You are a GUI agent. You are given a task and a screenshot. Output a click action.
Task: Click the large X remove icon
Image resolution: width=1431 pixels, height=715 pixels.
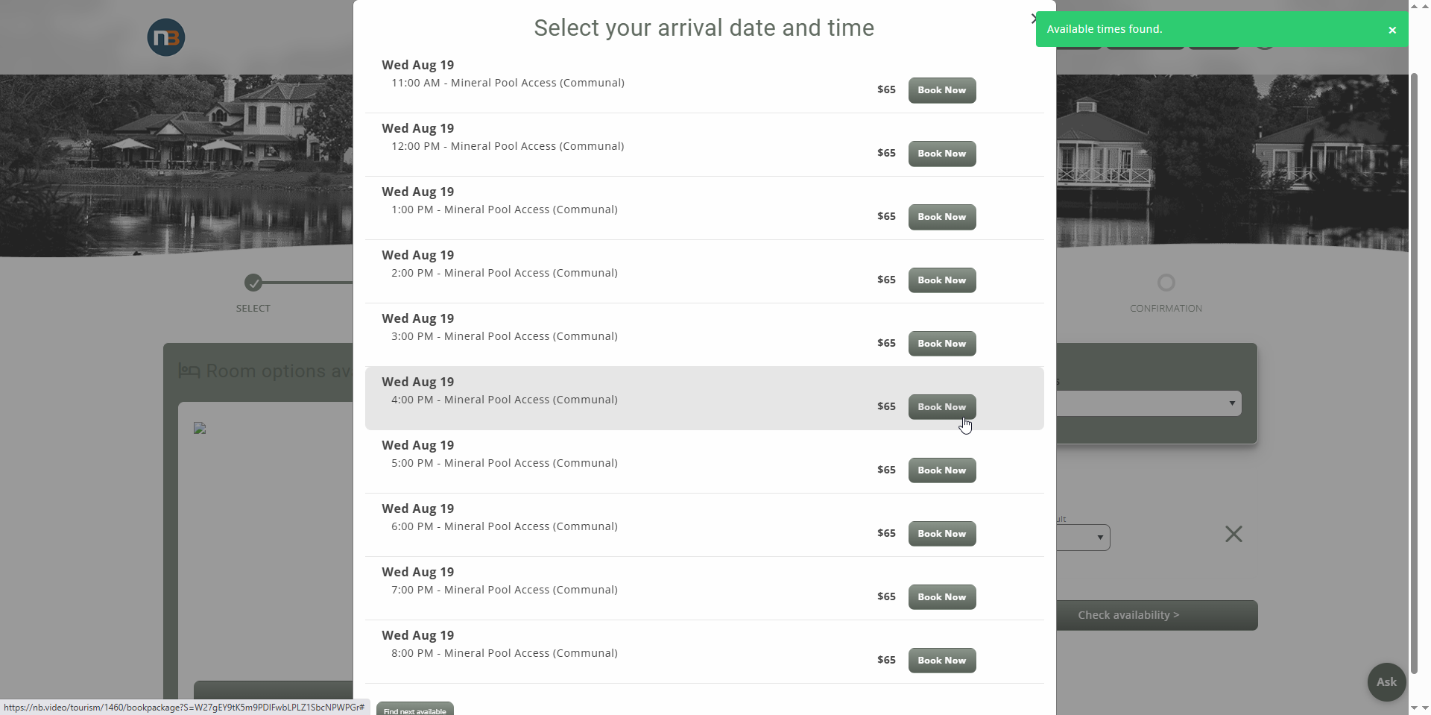click(x=1233, y=534)
